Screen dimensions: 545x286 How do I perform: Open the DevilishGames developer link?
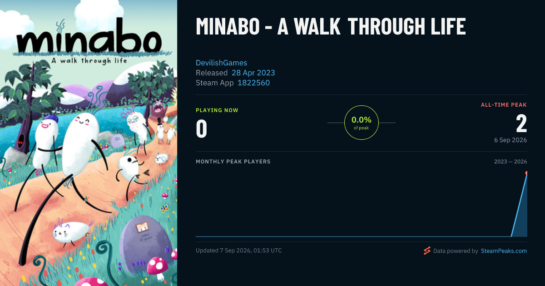tap(221, 63)
